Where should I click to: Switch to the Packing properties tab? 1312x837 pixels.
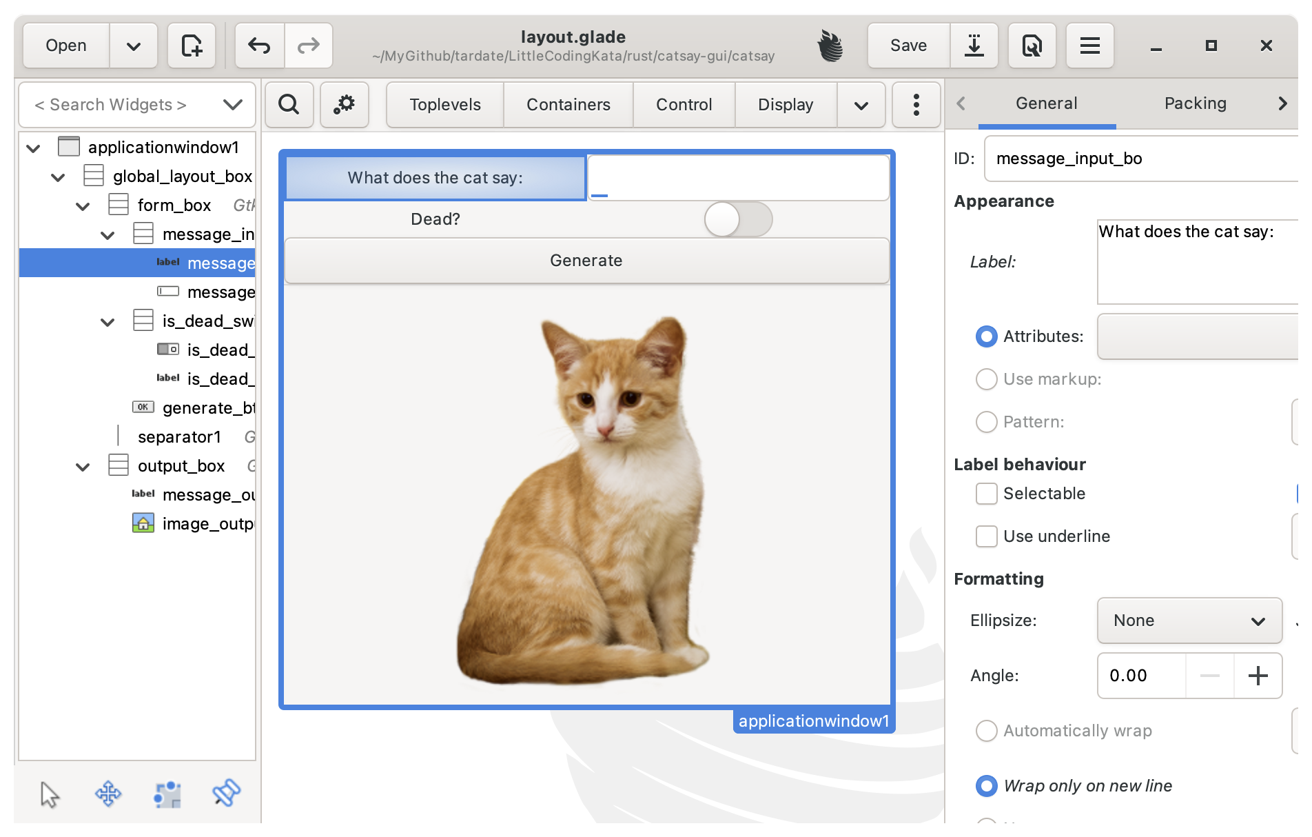[x=1196, y=103]
